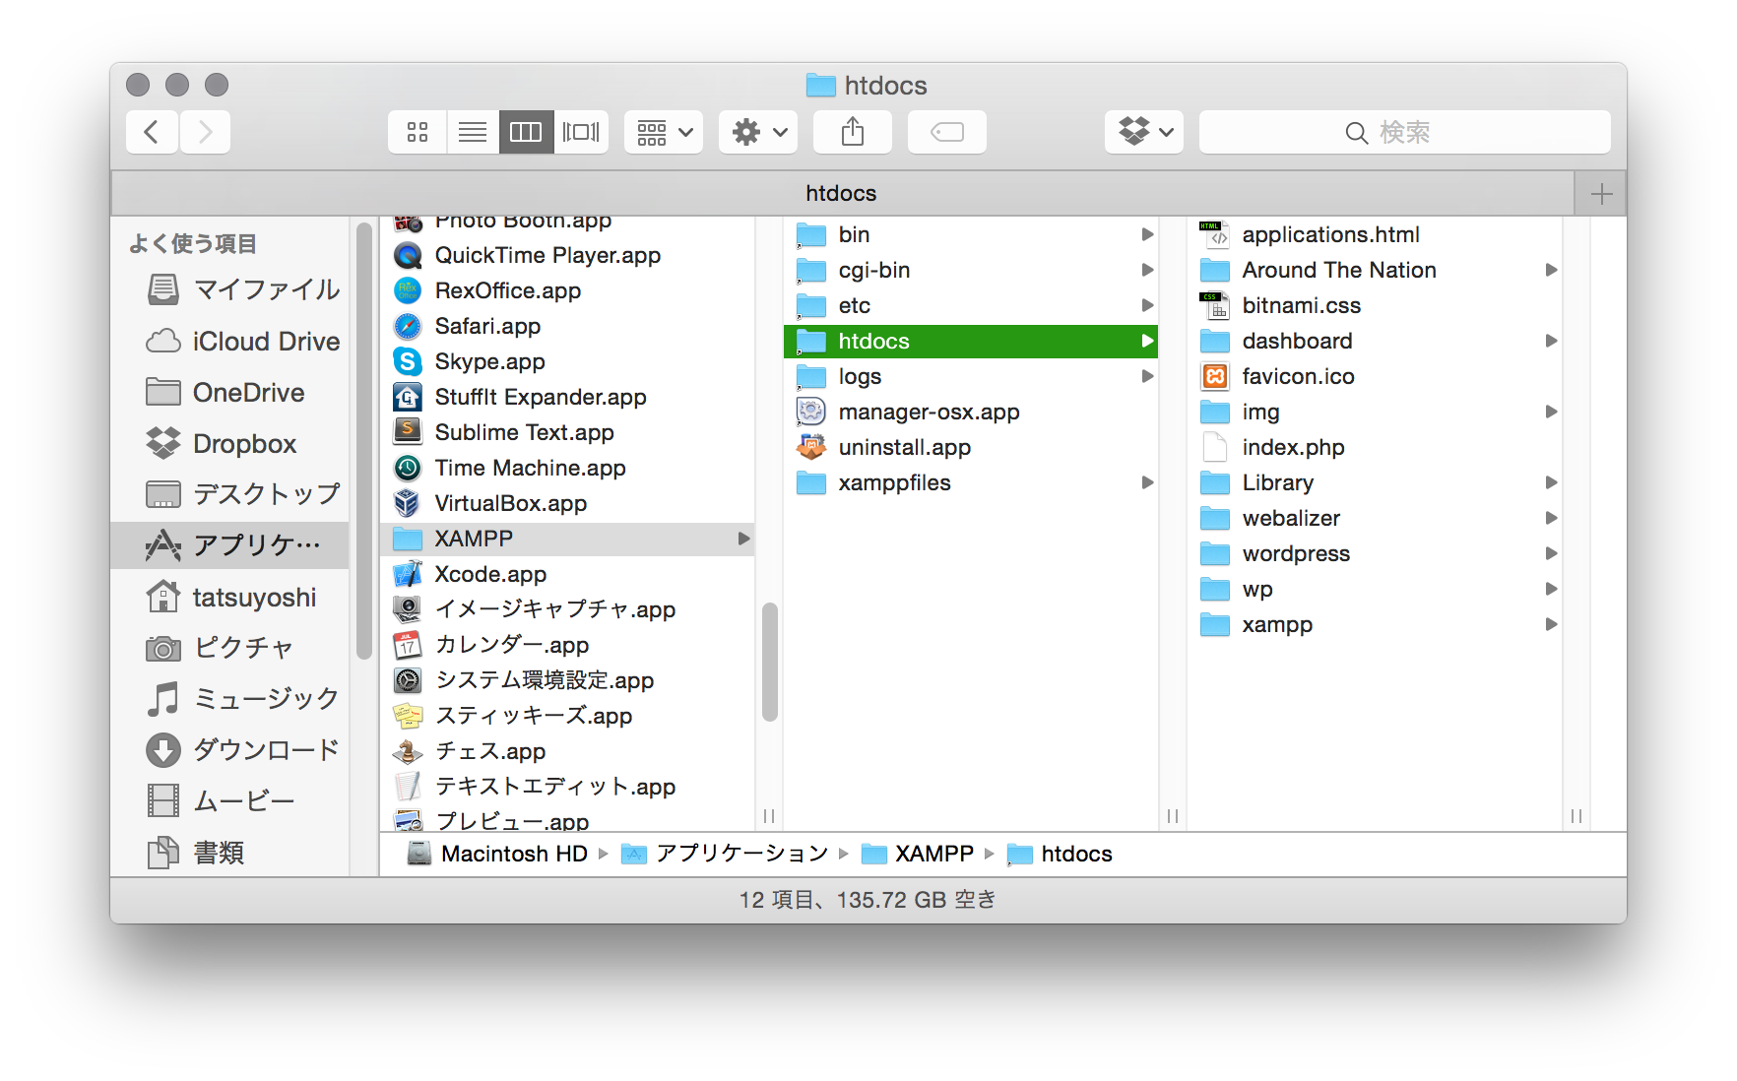Select カレンダー.app
Screen dimensions: 1737x1081
[567, 645]
